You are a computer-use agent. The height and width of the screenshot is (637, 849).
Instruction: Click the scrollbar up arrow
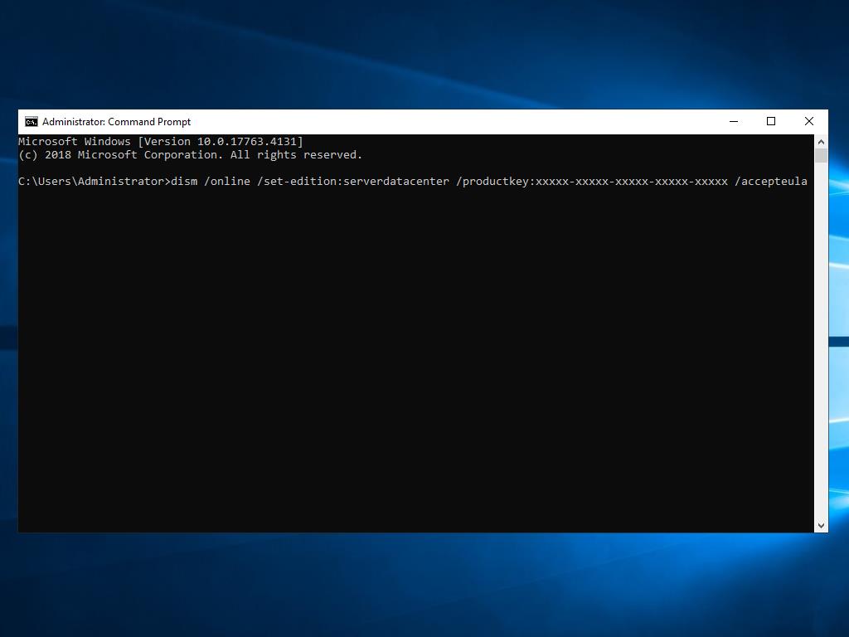(x=821, y=142)
